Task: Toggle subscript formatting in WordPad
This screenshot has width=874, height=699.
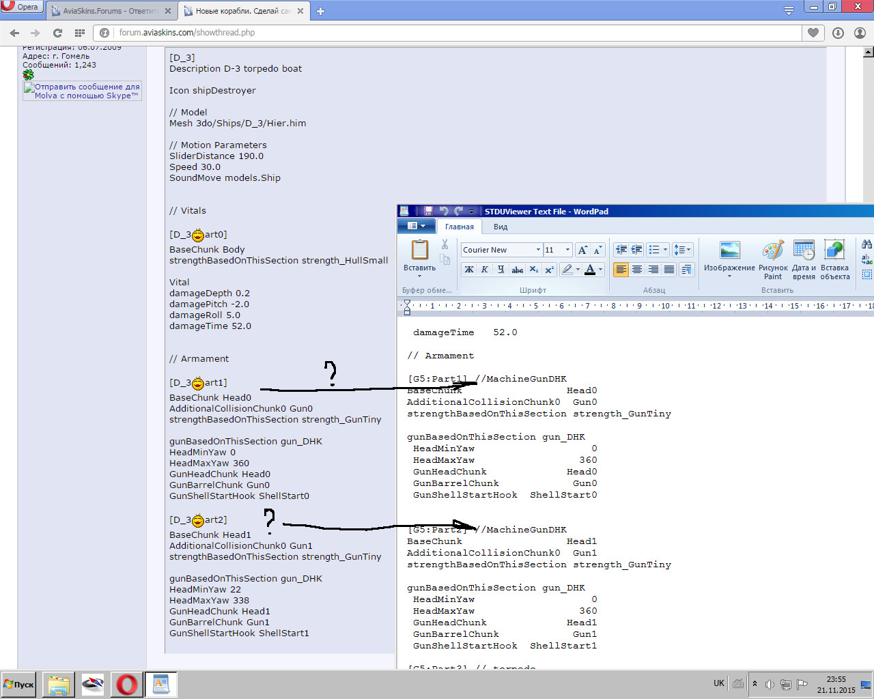Action: tap(534, 270)
